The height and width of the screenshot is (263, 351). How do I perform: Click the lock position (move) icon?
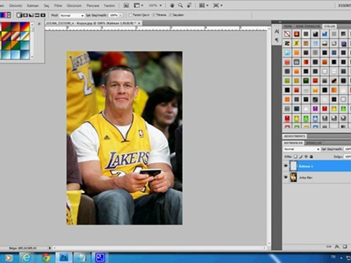306,157
